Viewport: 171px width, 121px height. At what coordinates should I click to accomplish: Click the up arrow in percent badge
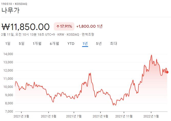tap(58, 26)
